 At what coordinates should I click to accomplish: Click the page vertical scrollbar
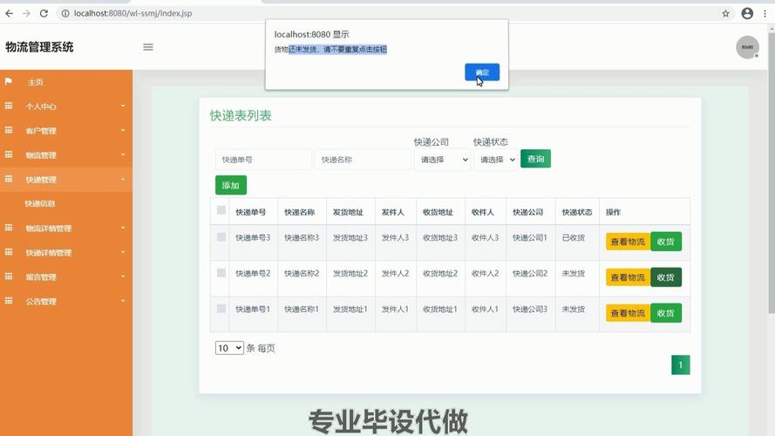pyautogui.click(x=772, y=173)
